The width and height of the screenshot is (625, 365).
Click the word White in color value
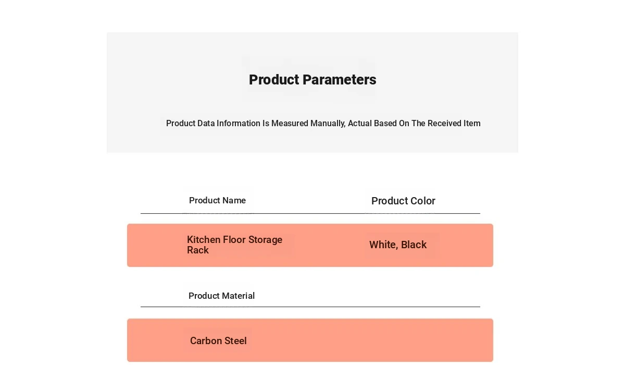383,245
